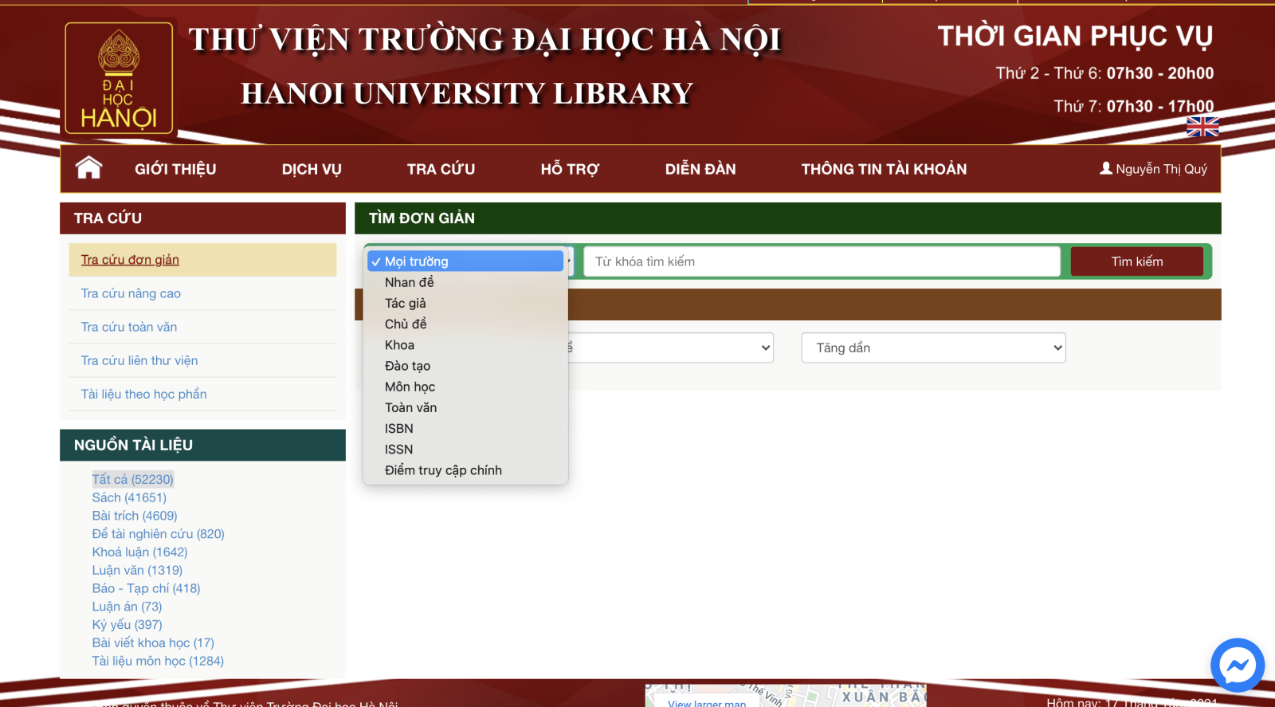The height and width of the screenshot is (707, 1275).
Task: Select 'Nhan đề' from the field dropdown
Action: (x=410, y=282)
